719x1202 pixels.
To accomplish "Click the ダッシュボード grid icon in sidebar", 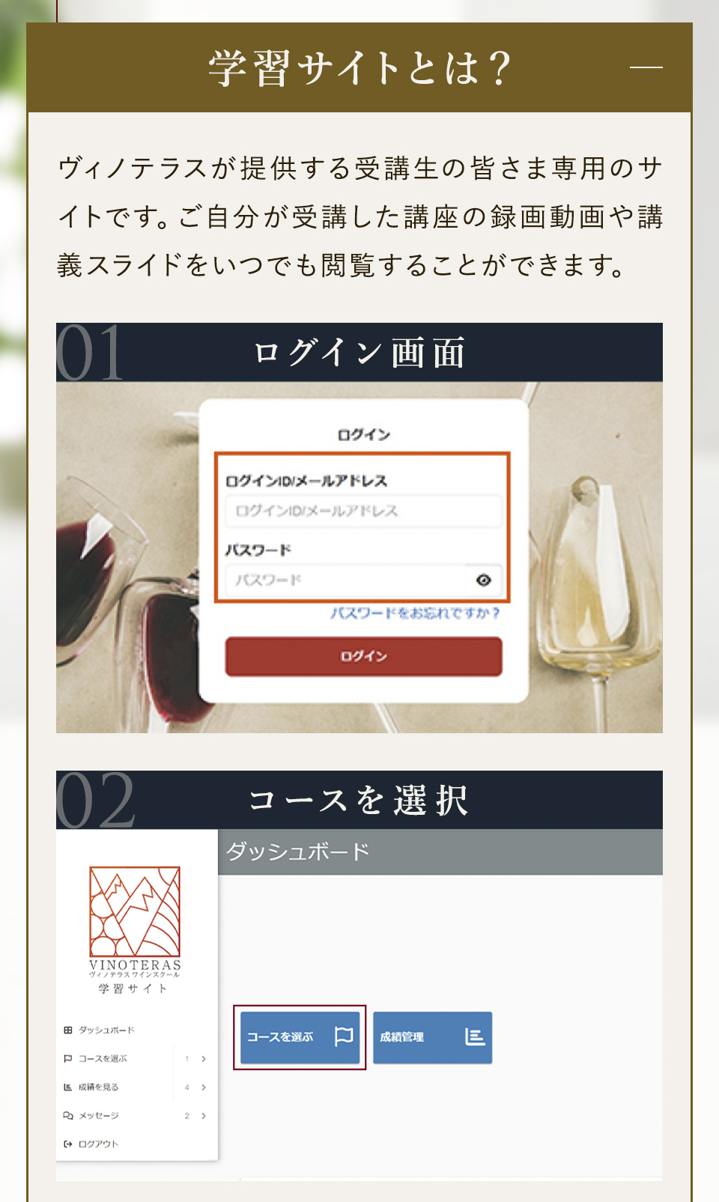I will 68,1030.
